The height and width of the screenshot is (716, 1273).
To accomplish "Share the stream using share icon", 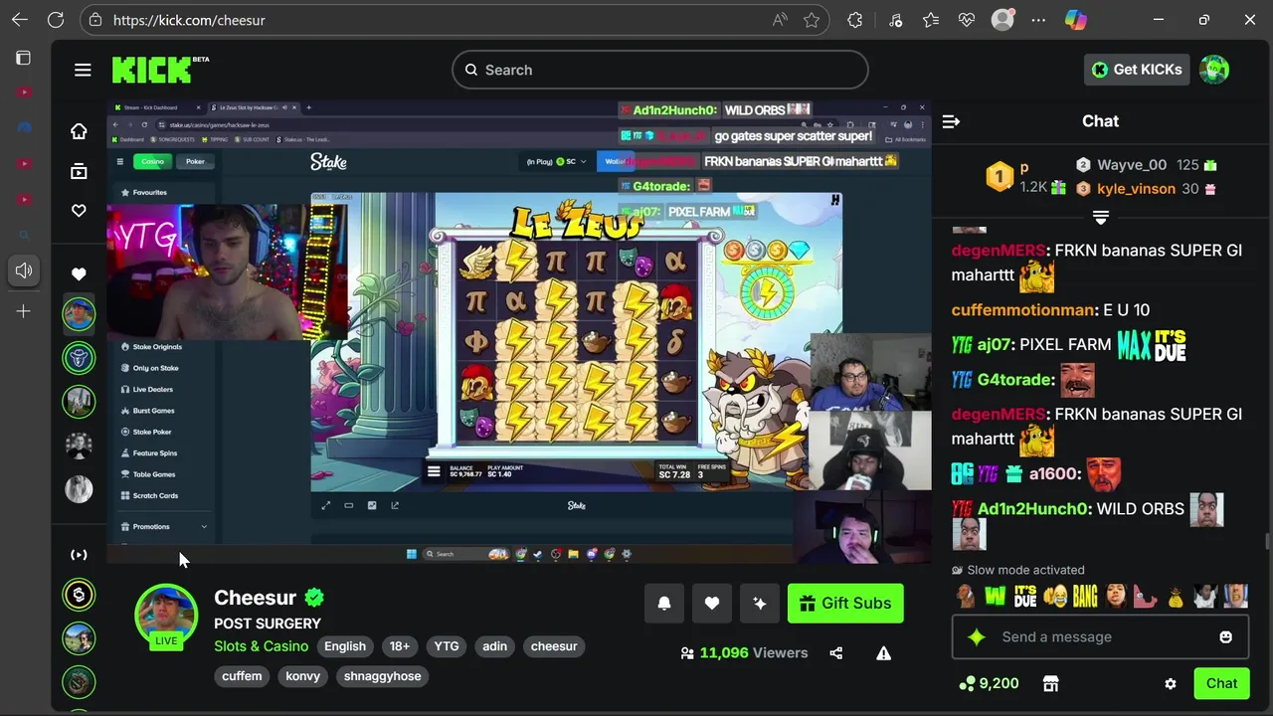I will (x=835, y=653).
